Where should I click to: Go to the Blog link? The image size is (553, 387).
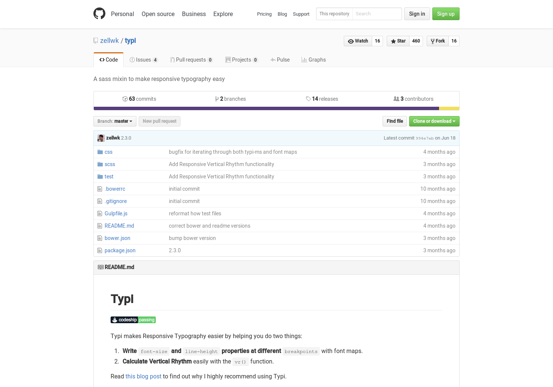[x=282, y=14]
